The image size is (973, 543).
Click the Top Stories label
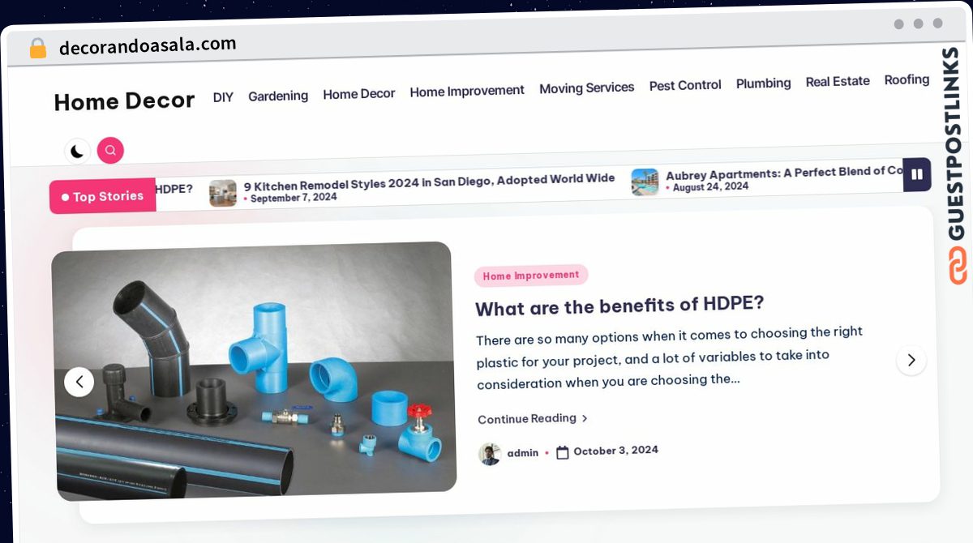point(103,196)
